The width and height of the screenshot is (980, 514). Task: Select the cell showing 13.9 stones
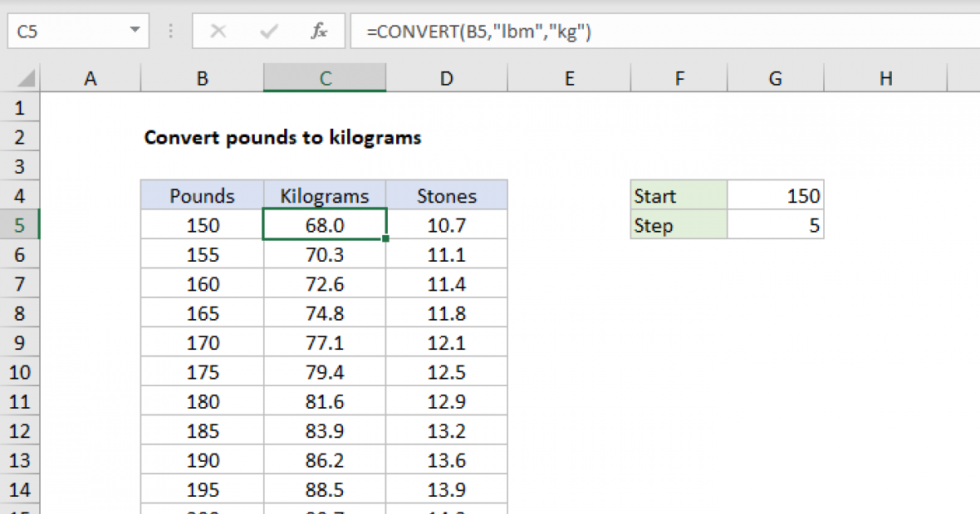point(446,489)
